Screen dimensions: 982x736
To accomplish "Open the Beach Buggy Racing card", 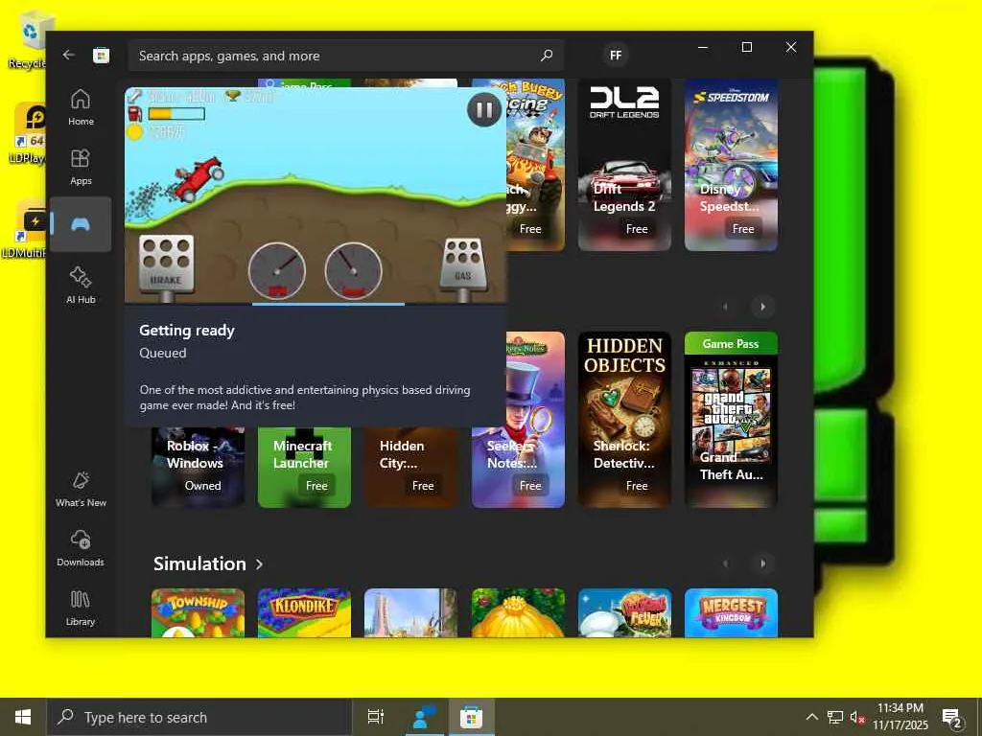I will coord(535,165).
